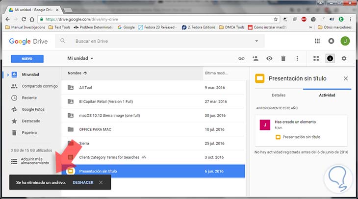Open the Chrome three-dot menu
The width and height of the screenshot is (358, 199).
click(351, 20)
